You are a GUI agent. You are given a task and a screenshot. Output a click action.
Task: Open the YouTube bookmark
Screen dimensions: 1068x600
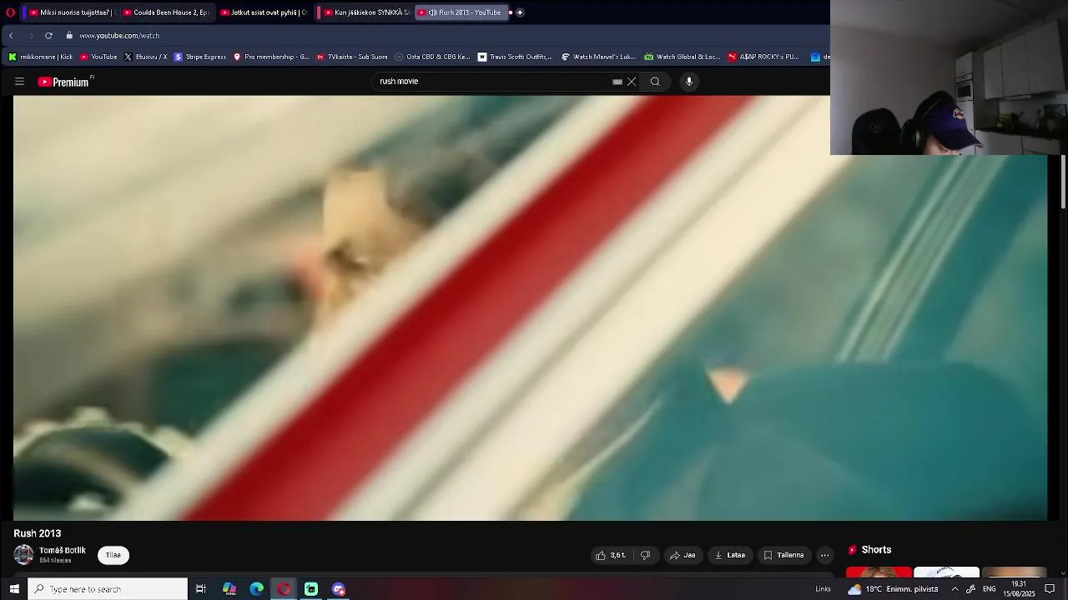[x=98, y=57]
